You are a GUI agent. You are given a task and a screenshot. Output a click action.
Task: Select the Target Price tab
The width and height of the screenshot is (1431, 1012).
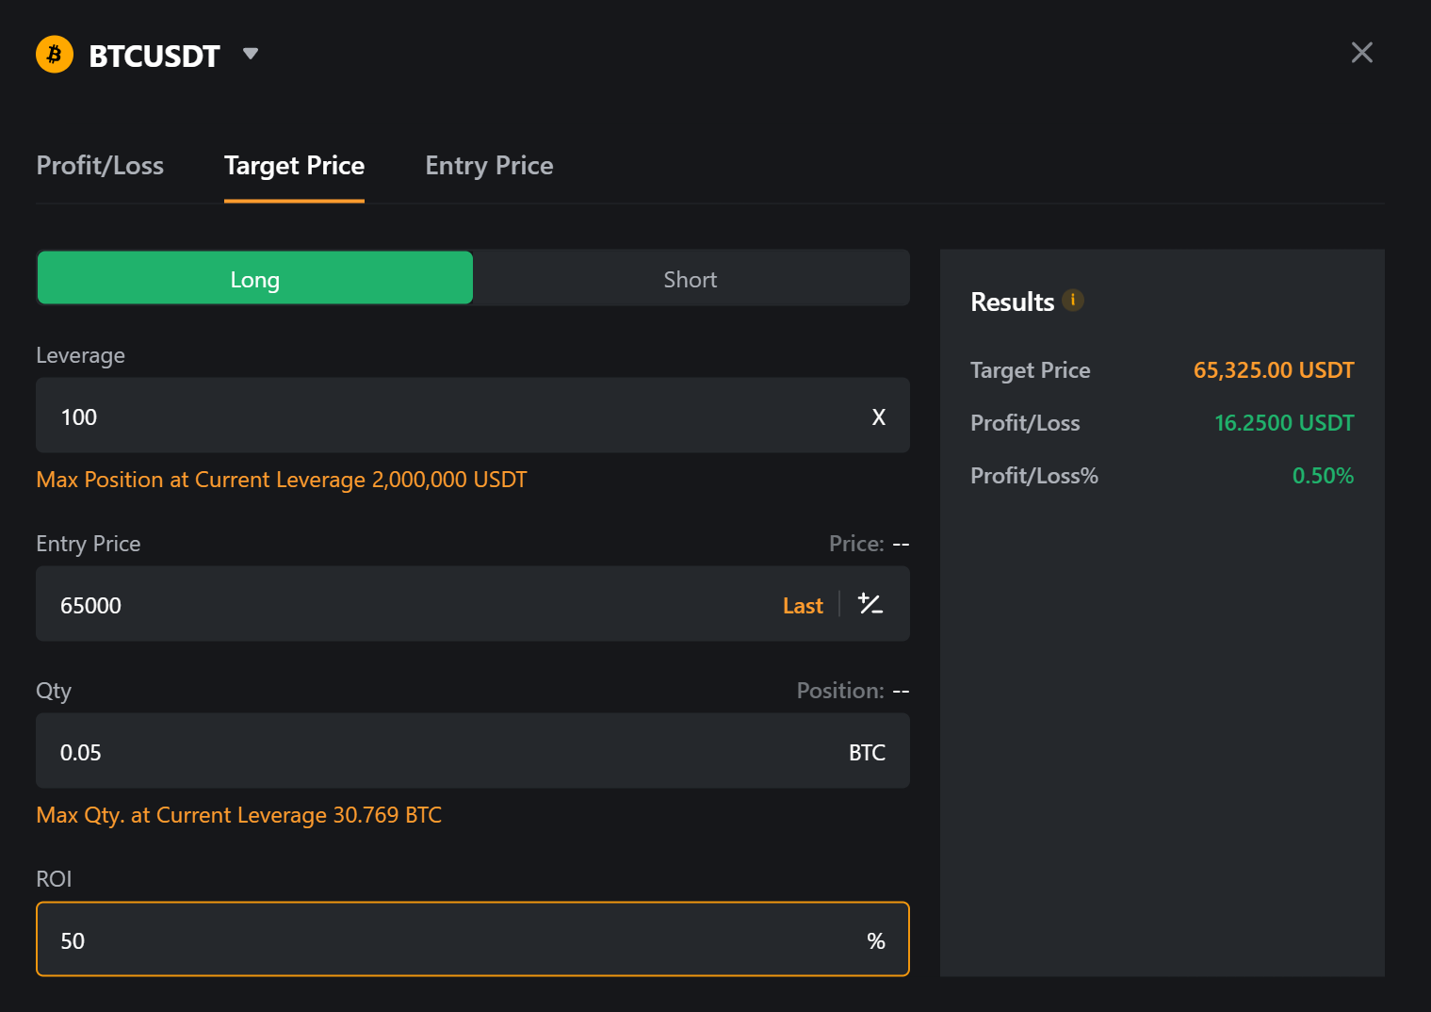[294, 166]
